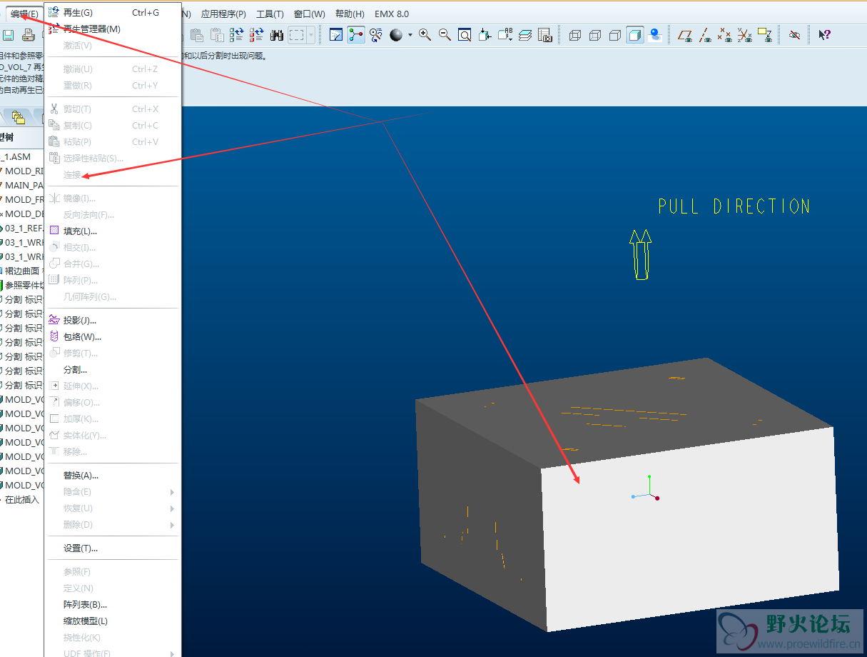Open the EMX 8.0 menu
This screenshot has height=657, width=867.
coord(392,14)
